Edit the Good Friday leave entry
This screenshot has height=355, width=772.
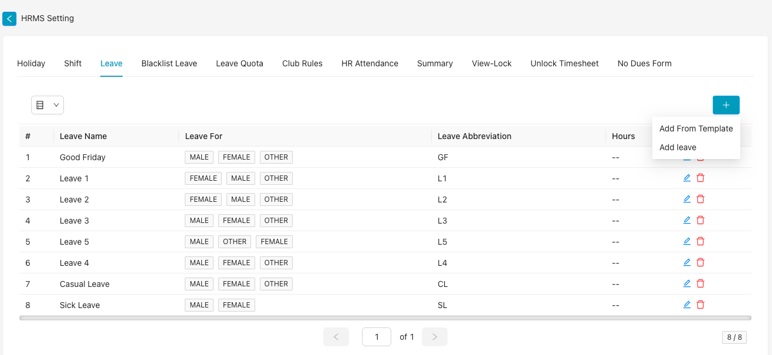tap(687, 157)
